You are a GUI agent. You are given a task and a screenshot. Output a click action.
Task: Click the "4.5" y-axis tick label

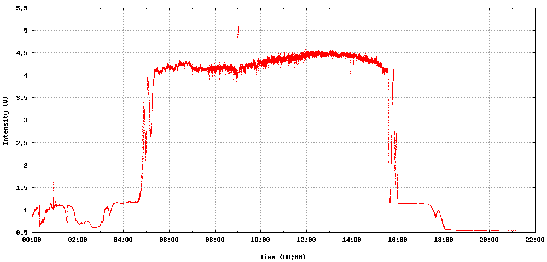tap(22, 53)
